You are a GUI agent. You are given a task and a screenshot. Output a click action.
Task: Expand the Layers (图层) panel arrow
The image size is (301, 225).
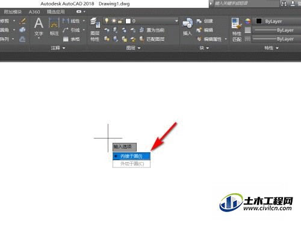click(x=139, y=48)
